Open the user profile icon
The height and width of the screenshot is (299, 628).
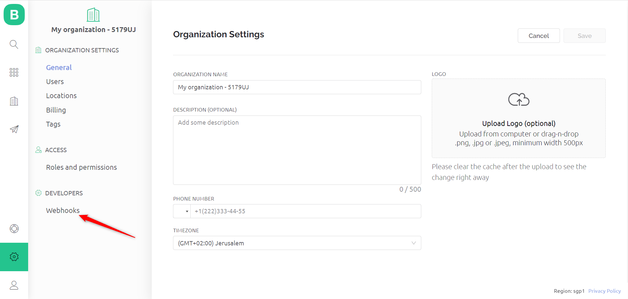point(14,285)
